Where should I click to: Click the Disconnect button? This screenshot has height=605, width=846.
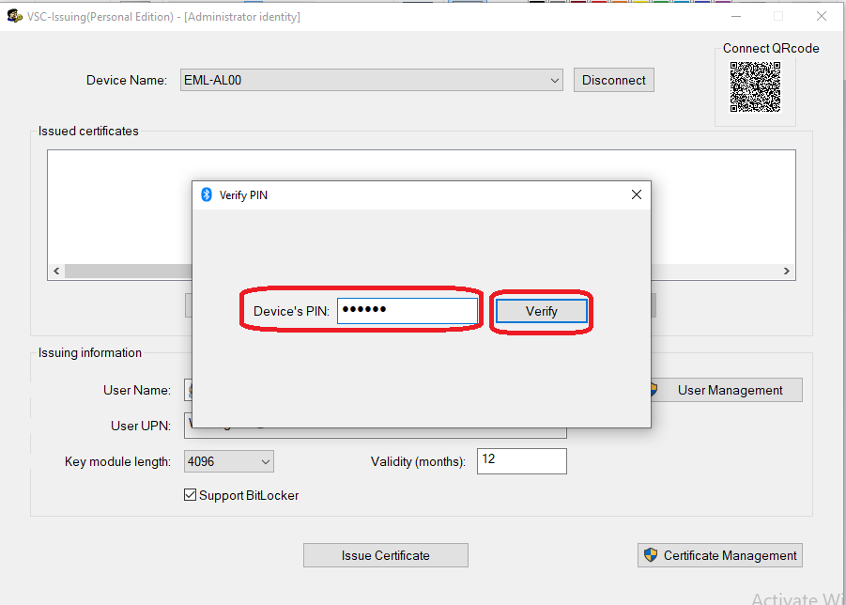click(613, 81)
